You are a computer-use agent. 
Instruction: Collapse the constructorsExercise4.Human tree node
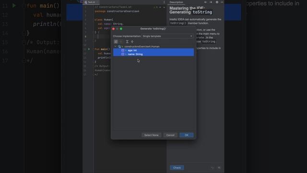pyautogui.click(x=115, y=47)
